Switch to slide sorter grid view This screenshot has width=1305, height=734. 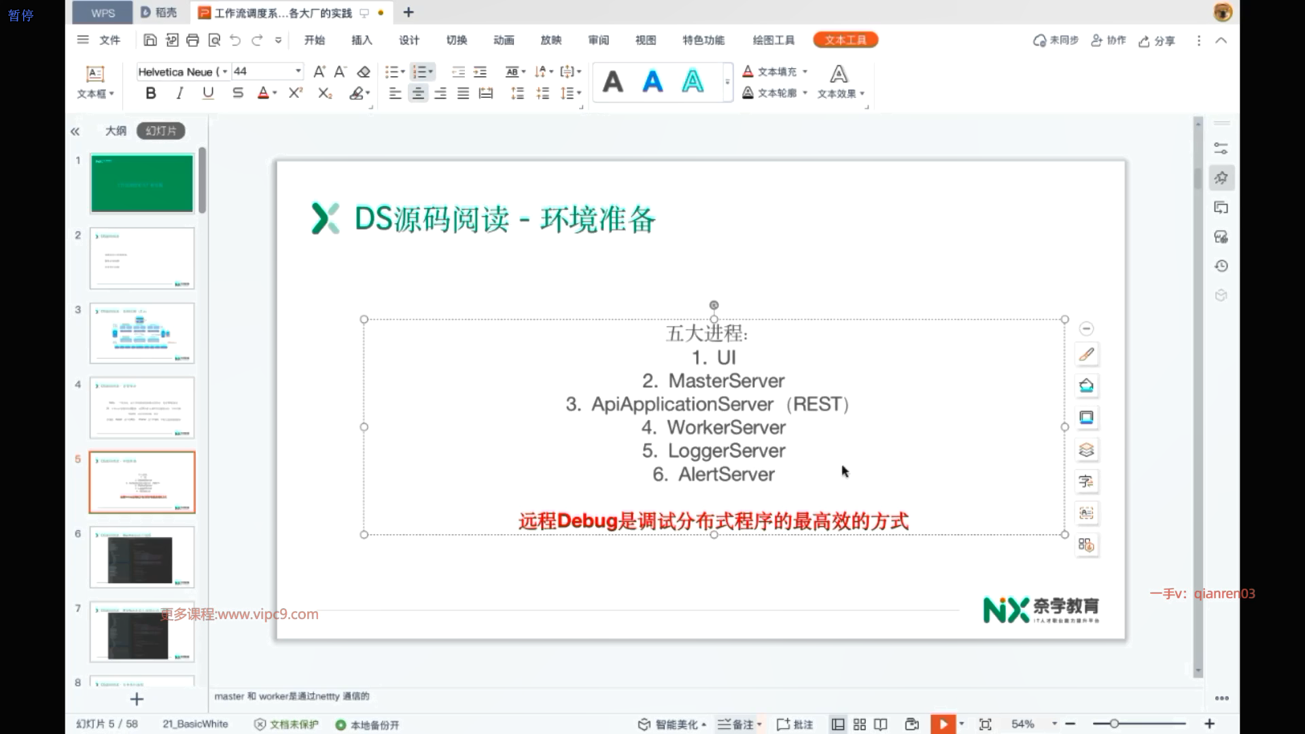859,724
